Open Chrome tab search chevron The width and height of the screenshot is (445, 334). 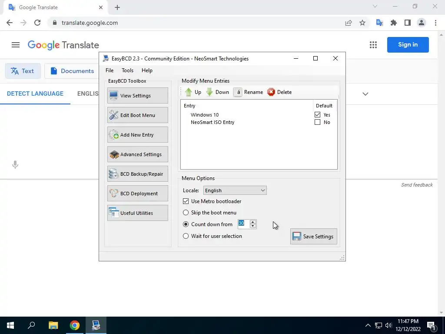[375, 6]
